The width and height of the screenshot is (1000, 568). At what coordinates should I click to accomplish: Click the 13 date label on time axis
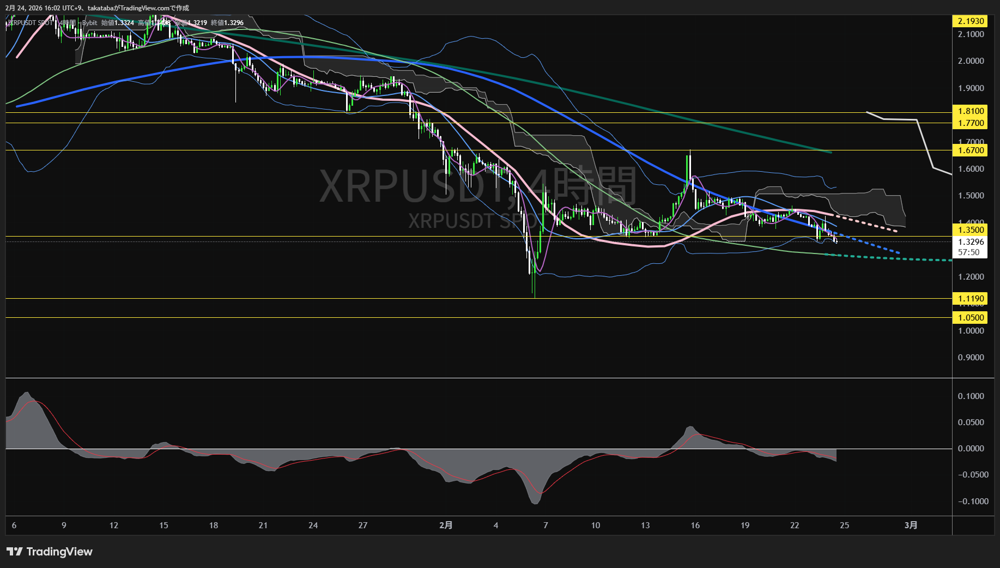click(x=645, y=525)
